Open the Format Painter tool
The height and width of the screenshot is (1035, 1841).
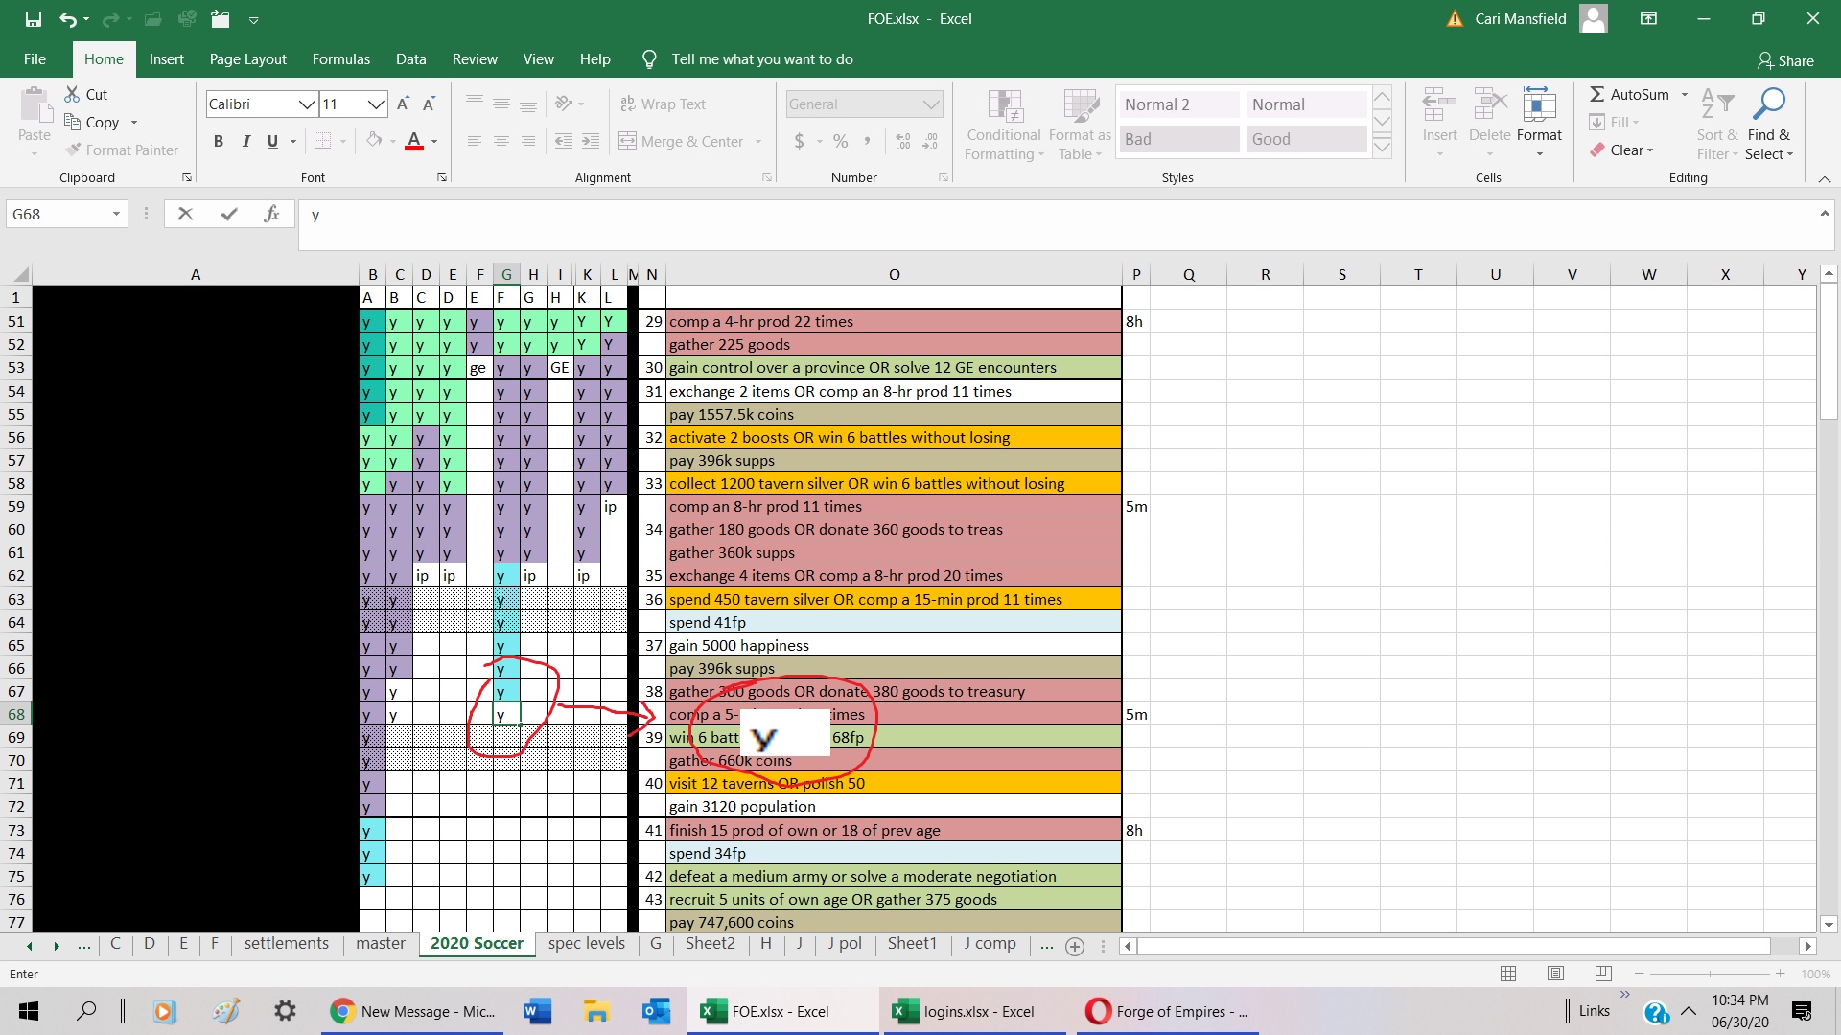[123, 149]
